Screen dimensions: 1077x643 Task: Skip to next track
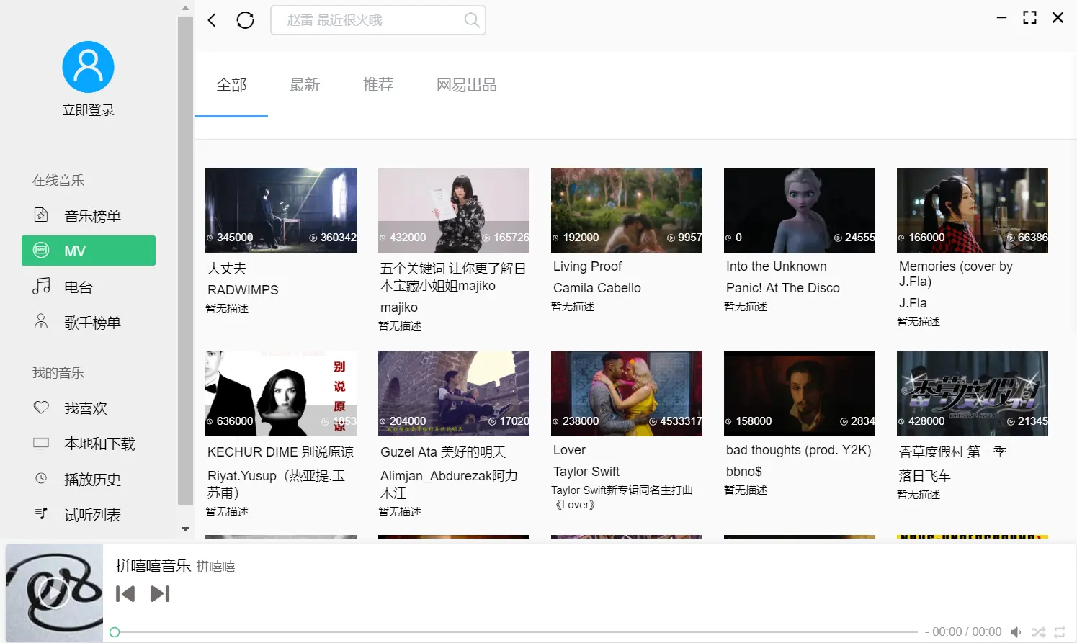(x=160, y=594)
